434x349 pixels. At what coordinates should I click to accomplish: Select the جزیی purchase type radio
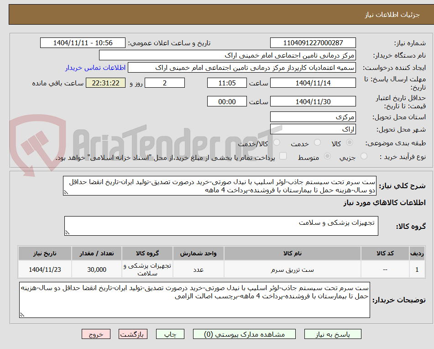point(364,156)
